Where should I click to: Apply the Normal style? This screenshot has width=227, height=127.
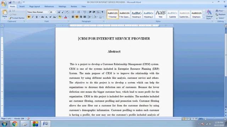[x=112, y=14]
